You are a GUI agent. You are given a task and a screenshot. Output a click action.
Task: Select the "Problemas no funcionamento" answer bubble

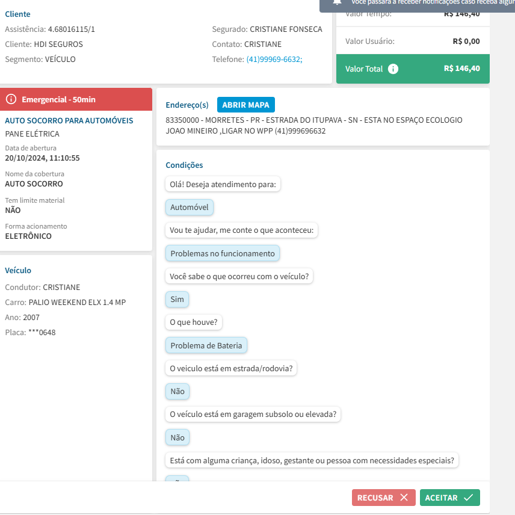pyautogui.click(x=222, y=253)
